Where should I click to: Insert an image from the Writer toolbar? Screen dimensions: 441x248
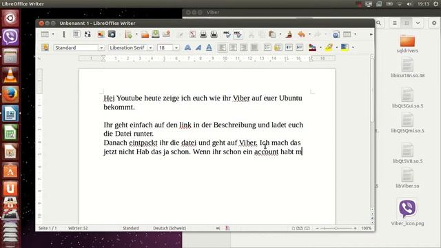(x=101, y=34)
